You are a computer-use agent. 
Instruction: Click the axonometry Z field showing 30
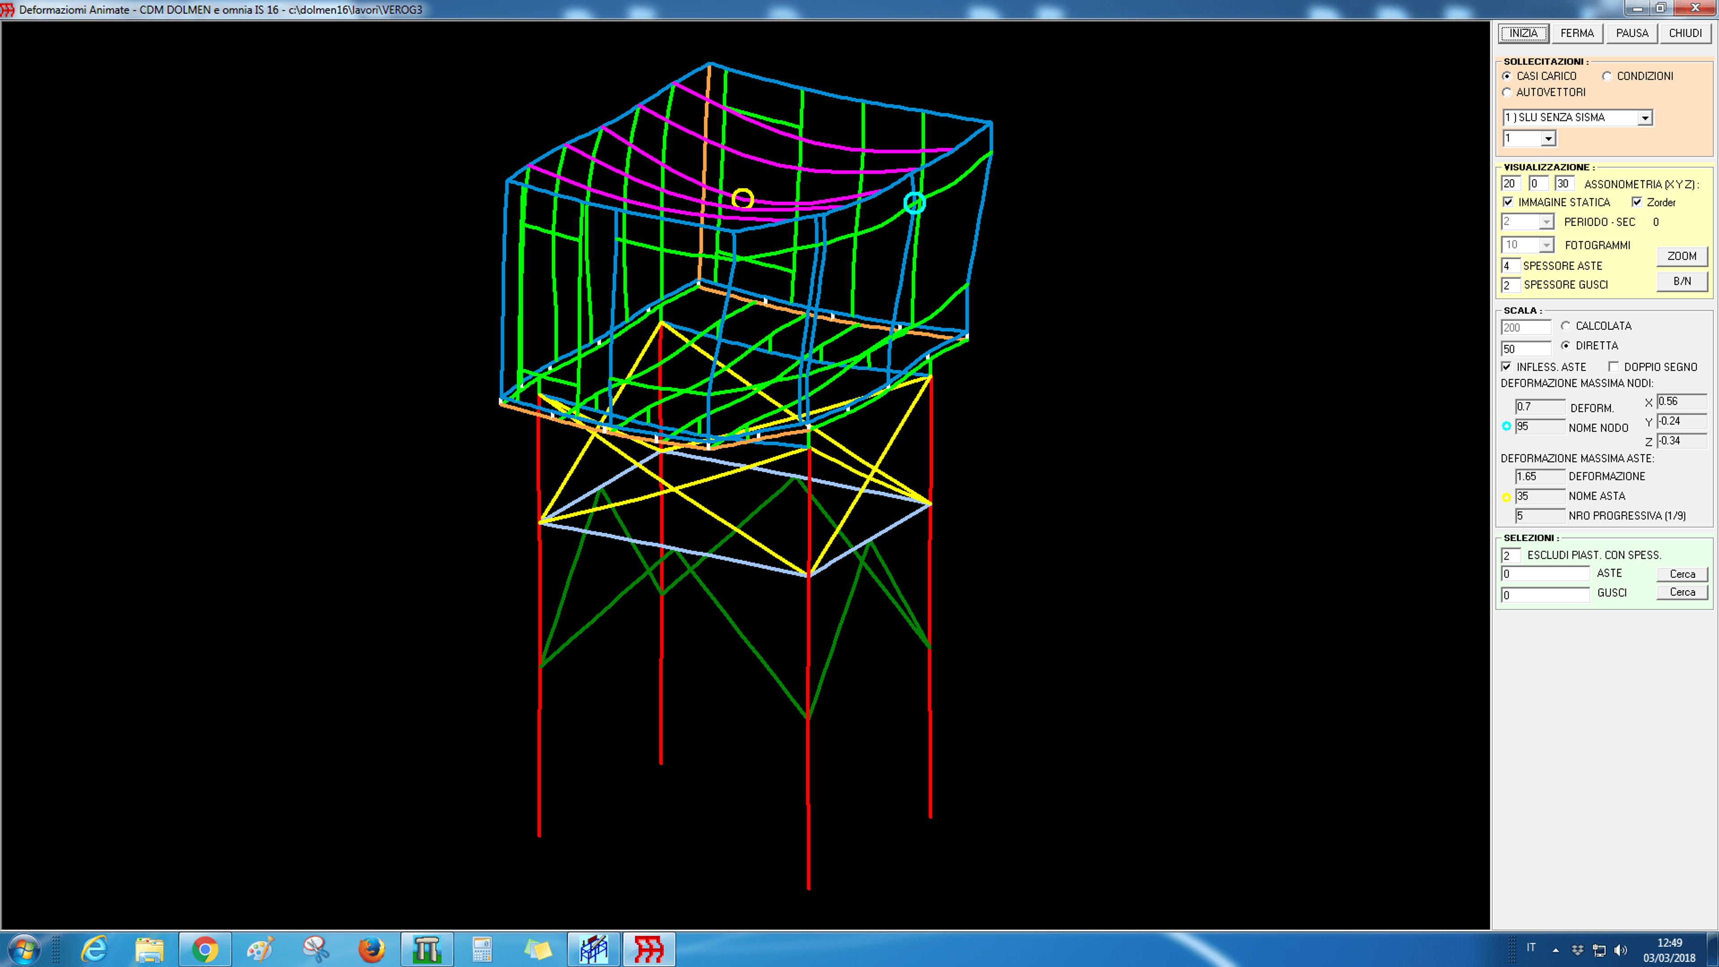1564,184
